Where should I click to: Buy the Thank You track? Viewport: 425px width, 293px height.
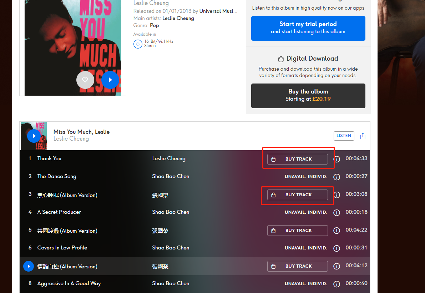tap(297, 159)
